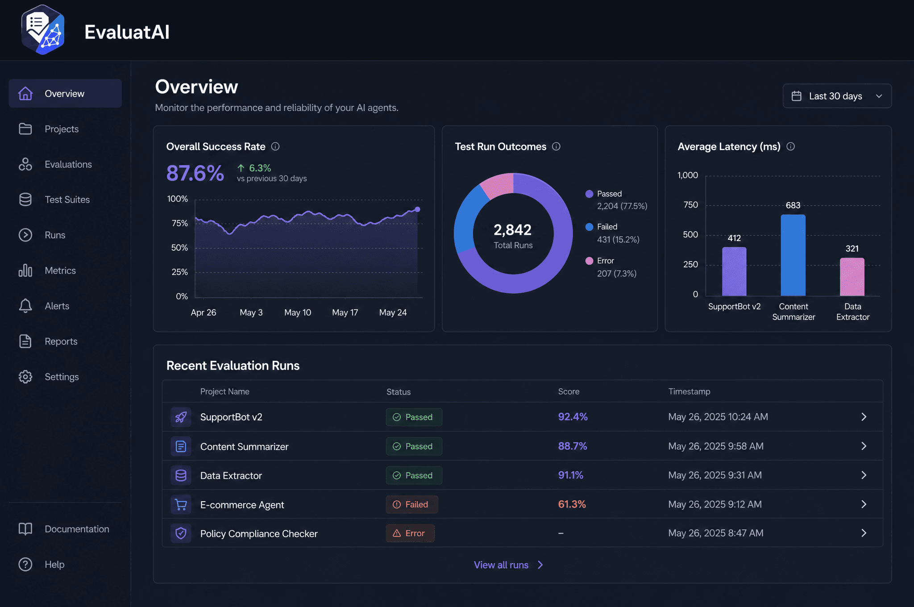Screen dimensions: 914x607
Task: Expand the Policy Compliance Checker row chevron
Action: (864, 533)
